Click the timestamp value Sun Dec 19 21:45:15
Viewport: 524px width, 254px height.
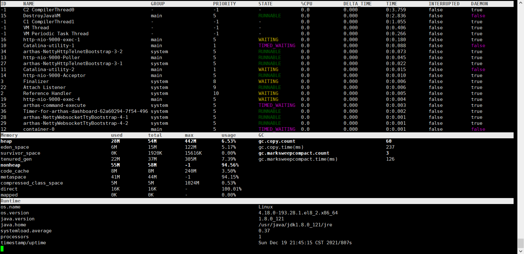286,243
